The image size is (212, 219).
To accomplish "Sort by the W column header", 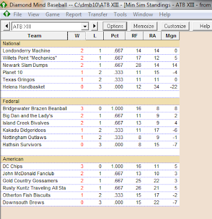I will coord(76,36).
